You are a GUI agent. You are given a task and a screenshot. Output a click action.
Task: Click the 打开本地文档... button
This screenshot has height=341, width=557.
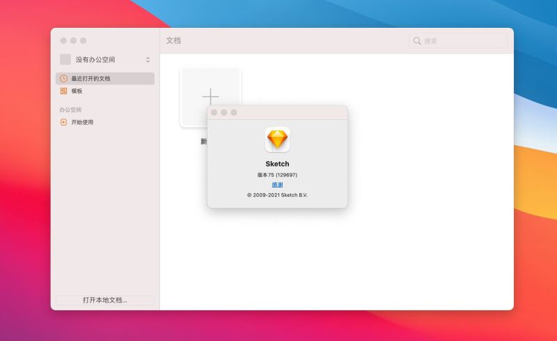[x=105, y=300]
